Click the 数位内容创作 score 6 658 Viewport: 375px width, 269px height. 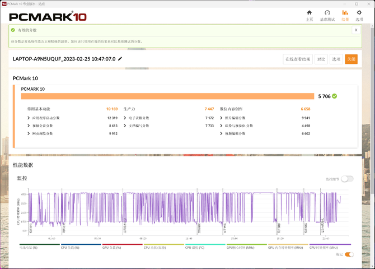(306, 109)
